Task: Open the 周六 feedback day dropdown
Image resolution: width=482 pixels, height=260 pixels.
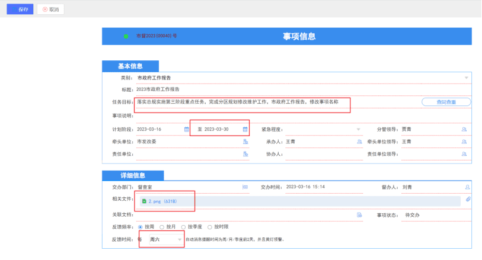Action: pos(165,239)
